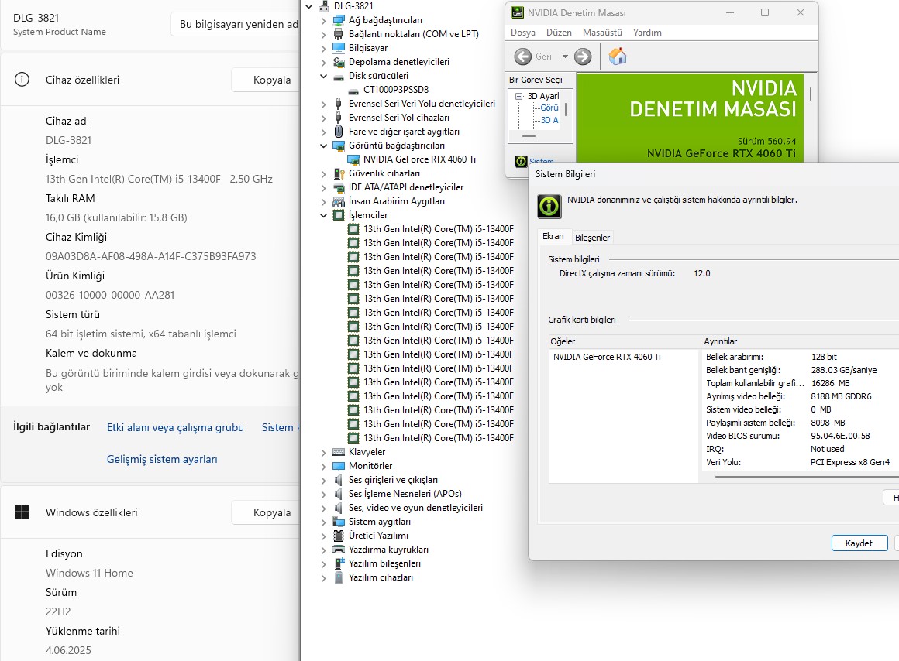Select the Güvenlik cihazları key icon
The width and height of the screenshot is (899, 661).
point(339,173)
